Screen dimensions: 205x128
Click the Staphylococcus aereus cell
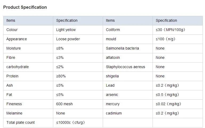click(x=125, y=67)
